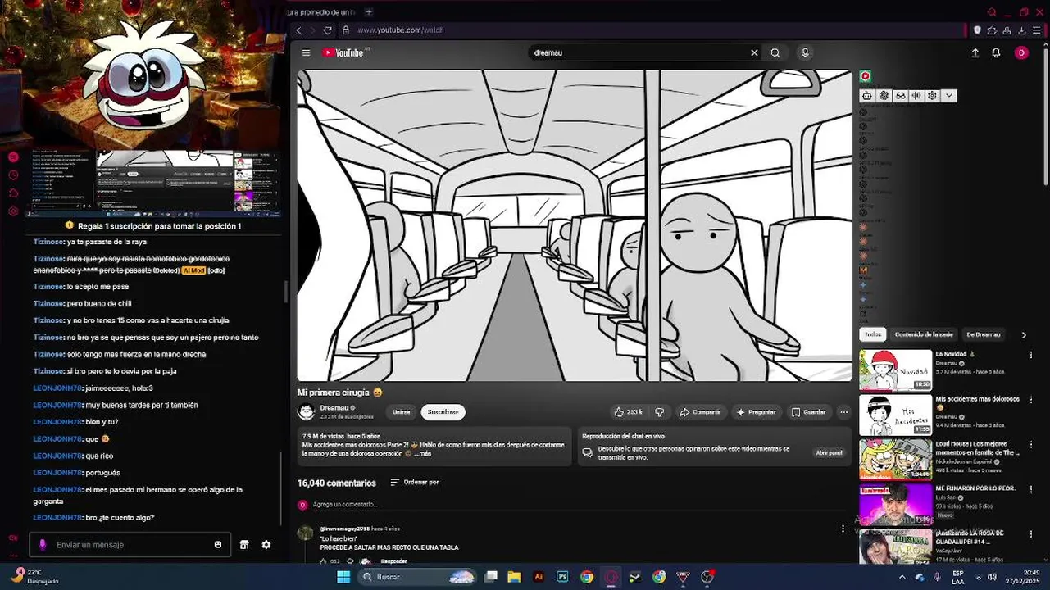Switch to the browser tab 'promedio de un'

click(321, 12)
